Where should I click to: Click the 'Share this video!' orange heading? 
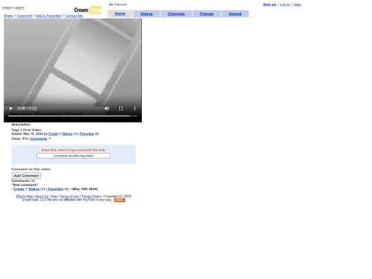click(73, 150)
